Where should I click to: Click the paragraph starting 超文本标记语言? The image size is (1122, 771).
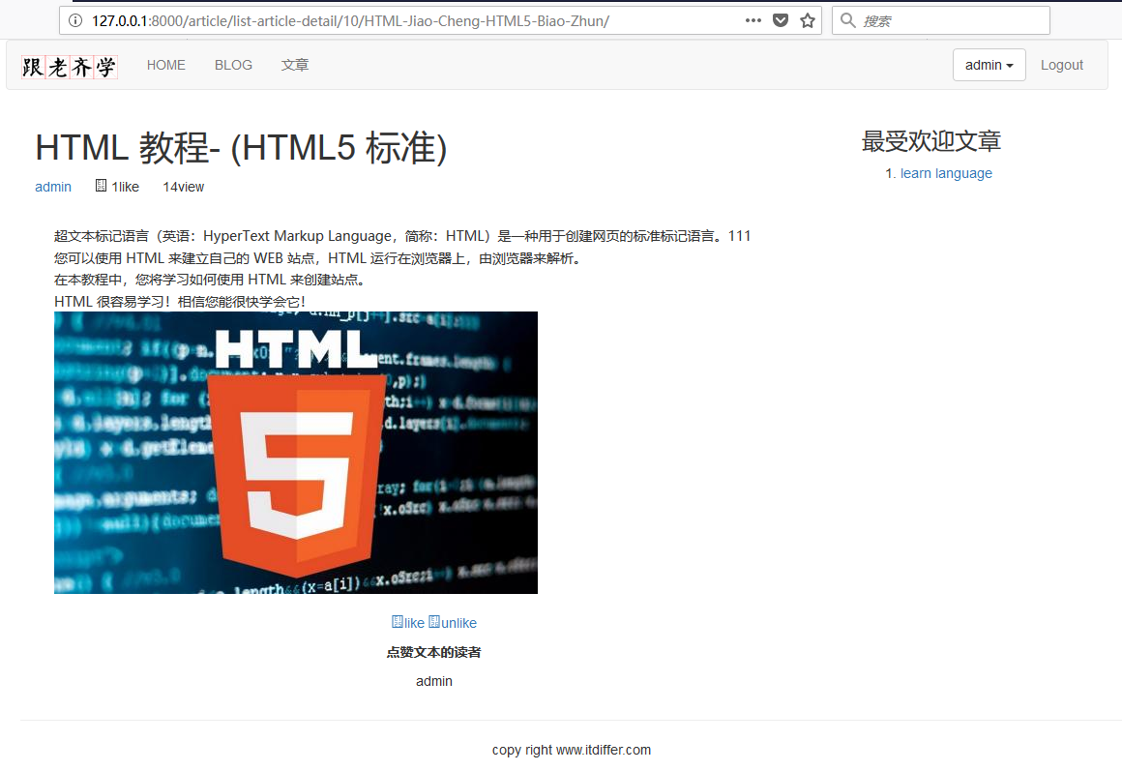coord(402,236)
